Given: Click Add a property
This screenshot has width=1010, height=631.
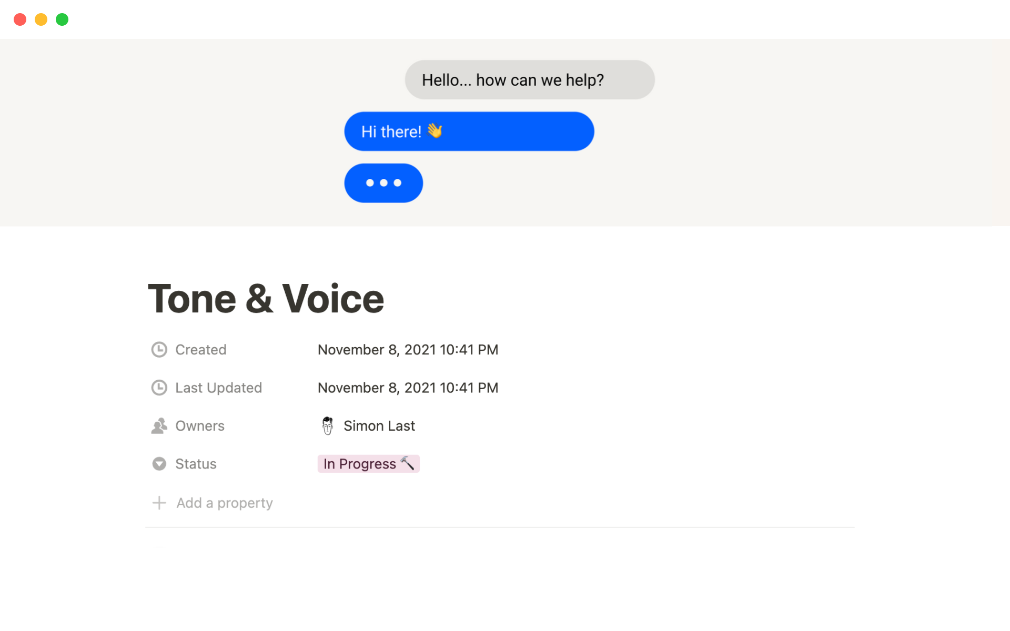Looking at the screenshot, I should (225, 503).
